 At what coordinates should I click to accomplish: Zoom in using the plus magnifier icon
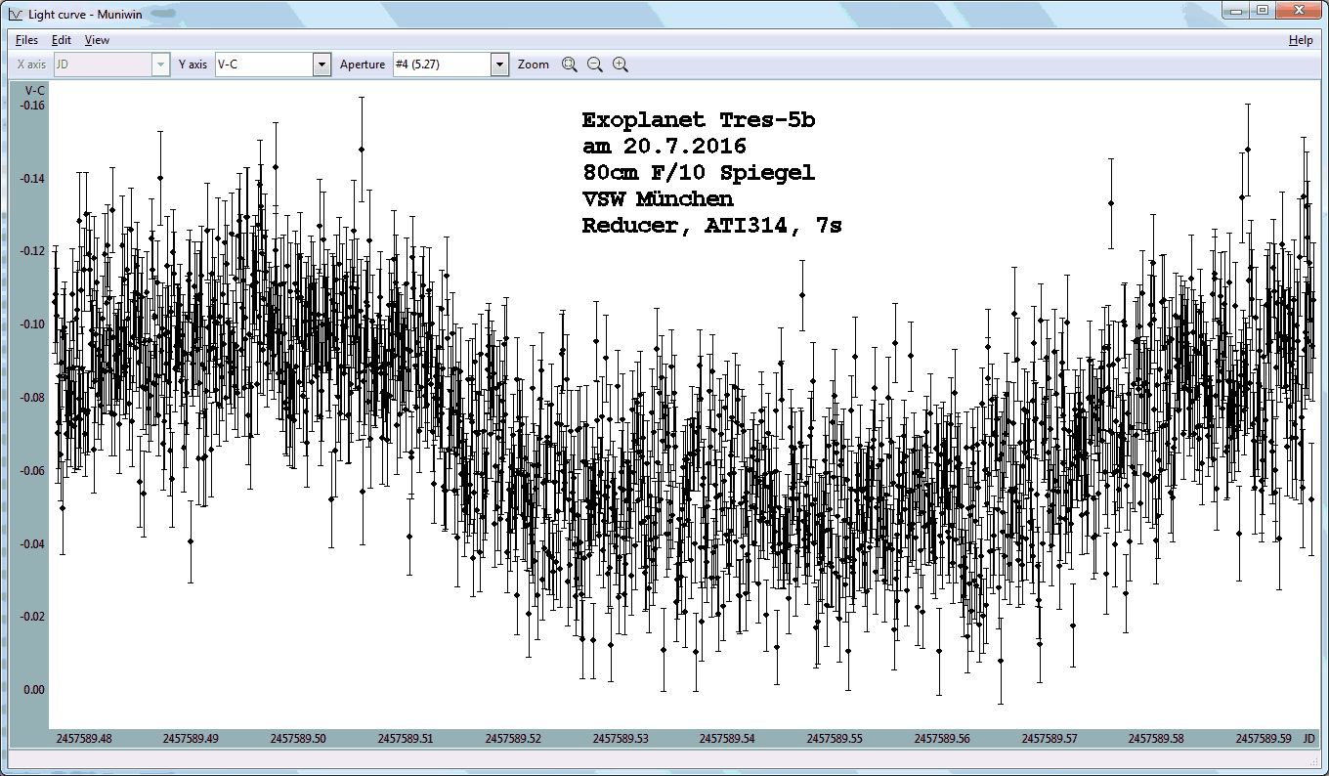tap(620, 65)
